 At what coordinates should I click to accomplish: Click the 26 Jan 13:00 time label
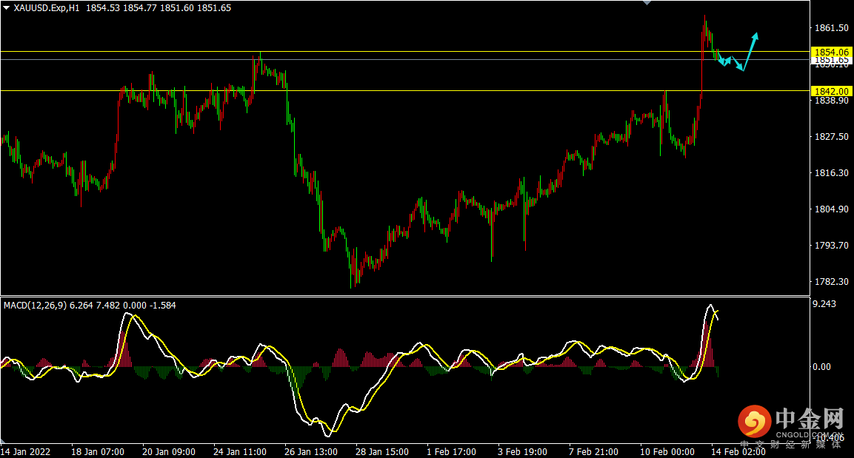310,452
